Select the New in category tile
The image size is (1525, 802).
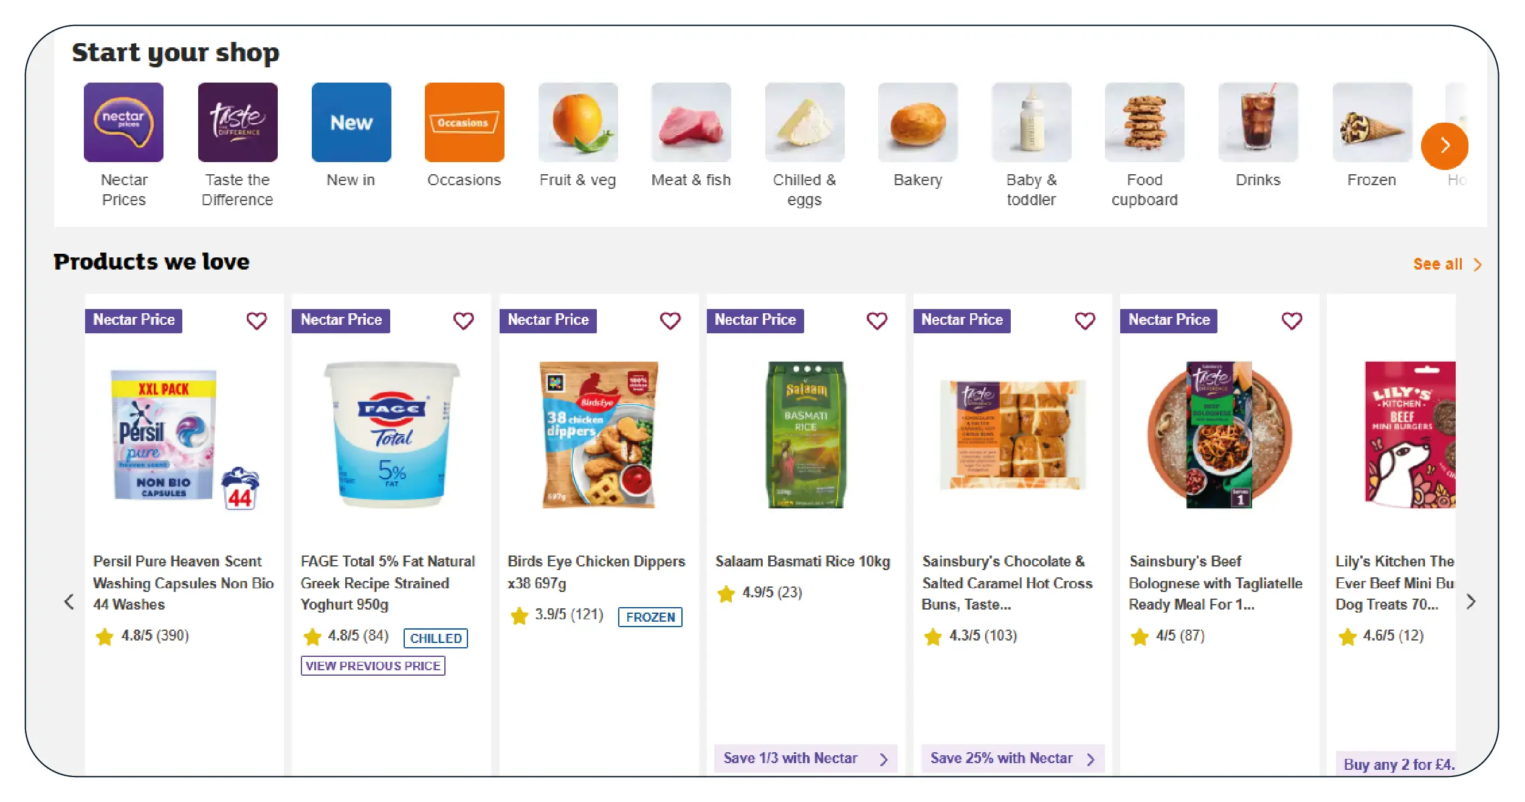351,123
